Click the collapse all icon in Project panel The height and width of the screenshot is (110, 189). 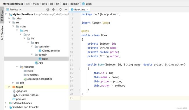point(53,10)
